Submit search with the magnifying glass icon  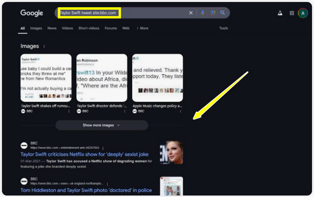pos(222,13)
